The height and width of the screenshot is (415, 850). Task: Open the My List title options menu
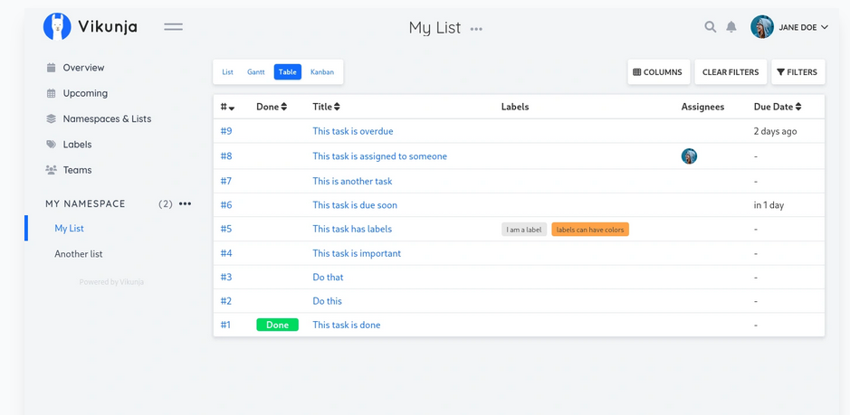[476, 29]
